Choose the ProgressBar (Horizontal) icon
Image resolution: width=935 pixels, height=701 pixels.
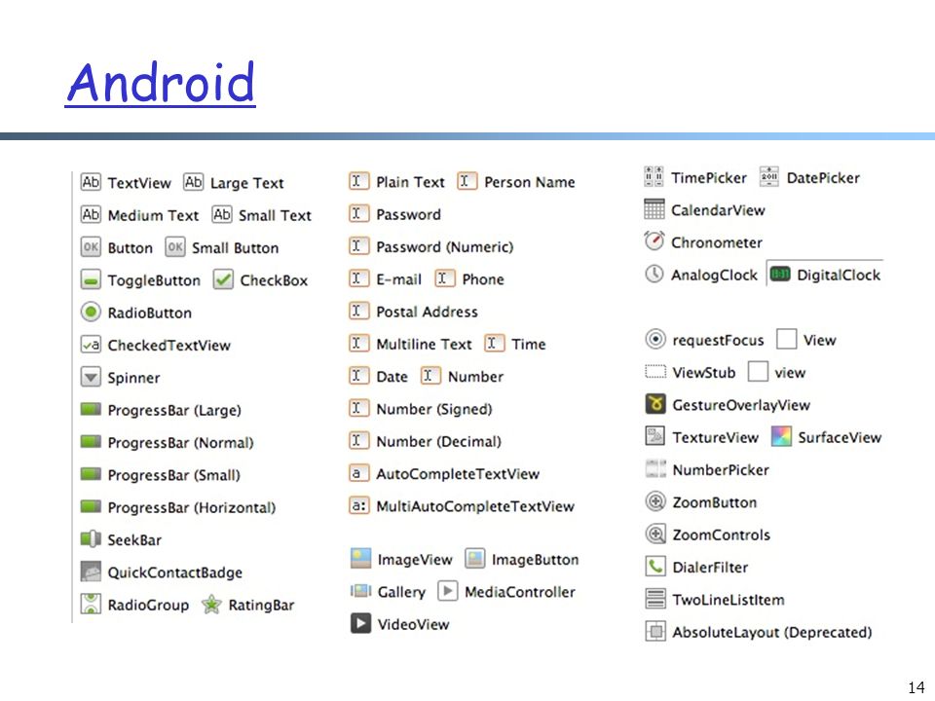coord(91,506)
